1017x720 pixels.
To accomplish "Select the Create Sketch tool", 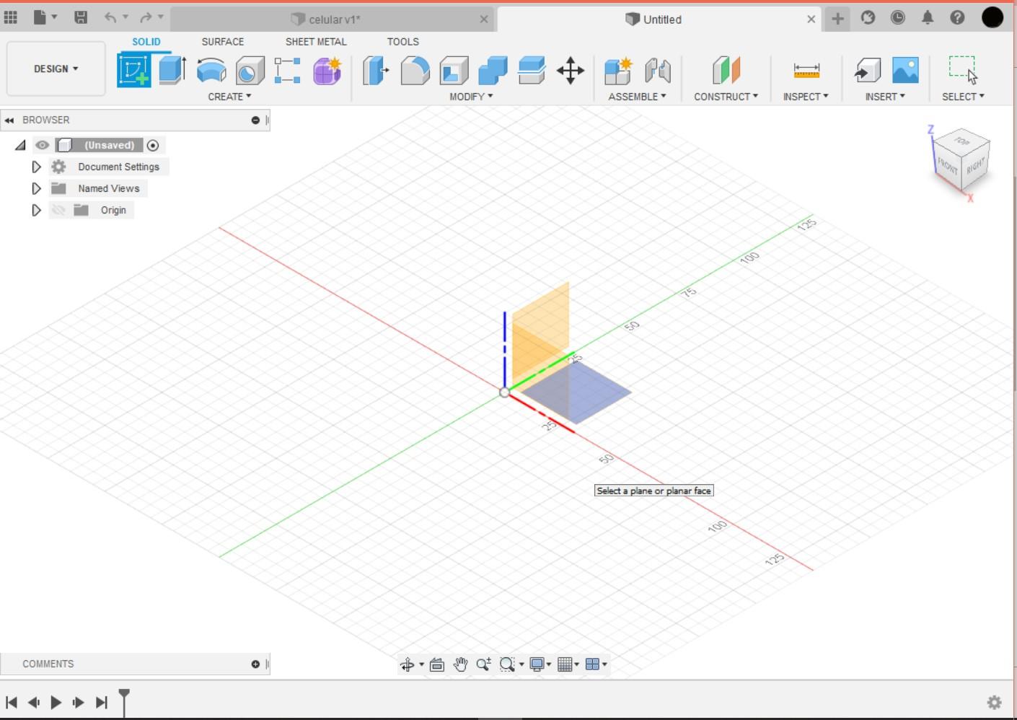I will (134, 70).
